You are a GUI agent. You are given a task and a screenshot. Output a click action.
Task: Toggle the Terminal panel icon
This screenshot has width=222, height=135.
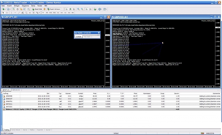(25, 9)
